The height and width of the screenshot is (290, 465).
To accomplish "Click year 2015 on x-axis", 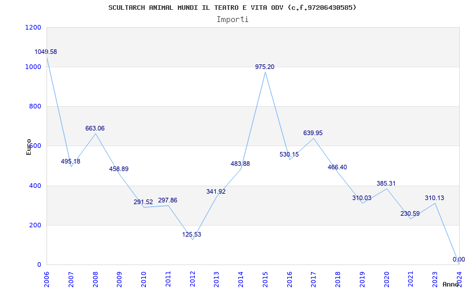I will coord(265,280).
